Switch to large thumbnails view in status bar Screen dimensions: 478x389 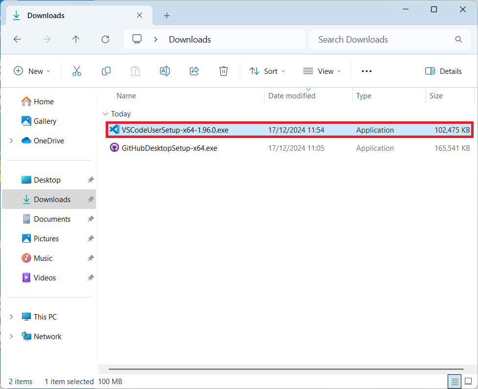pyautogui.click(x=467, y=381)
